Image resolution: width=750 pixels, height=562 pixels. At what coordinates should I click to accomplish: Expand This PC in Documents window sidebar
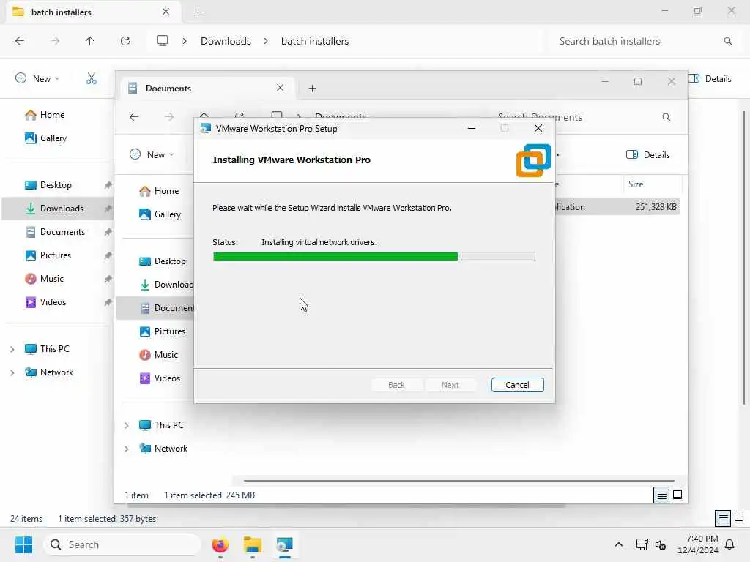pyautogui.click(x=127, y=425)
